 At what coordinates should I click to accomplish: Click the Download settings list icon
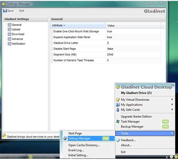(9, 34)
